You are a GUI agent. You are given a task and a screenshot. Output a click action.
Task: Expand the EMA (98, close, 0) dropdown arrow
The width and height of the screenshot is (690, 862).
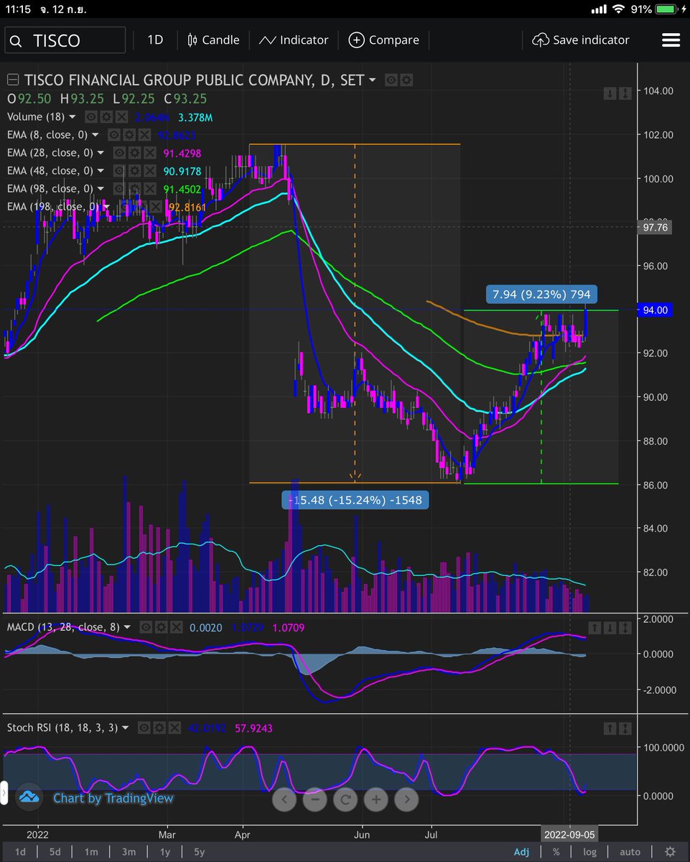click(x=101, y=188)
